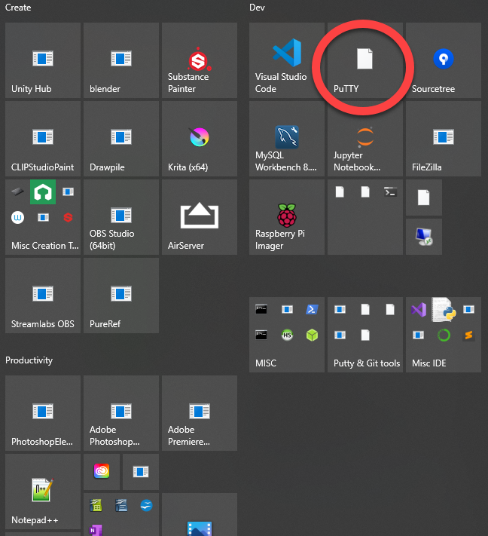Open the FileZilla tile

point(444,139)
